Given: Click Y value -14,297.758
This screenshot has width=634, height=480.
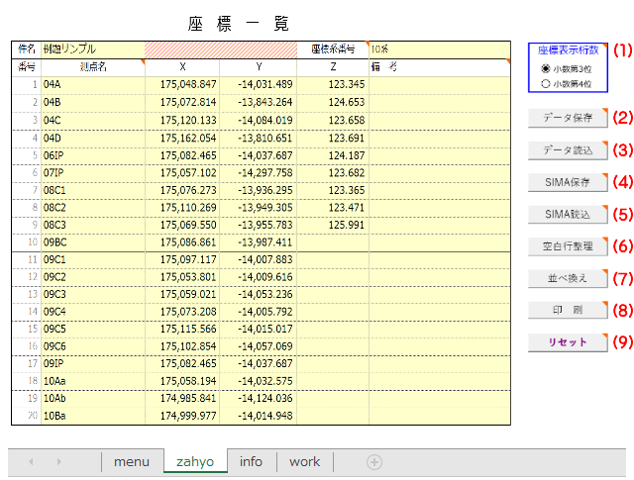Looking at the screenshot, I should pos(259,173).
